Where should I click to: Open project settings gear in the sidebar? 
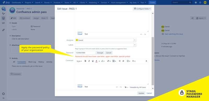(x=3, y=94)
